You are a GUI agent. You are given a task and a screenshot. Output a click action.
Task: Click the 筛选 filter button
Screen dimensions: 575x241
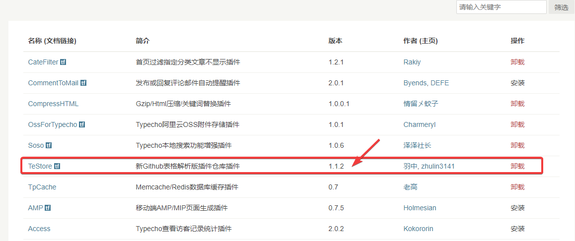pos(562,7)
